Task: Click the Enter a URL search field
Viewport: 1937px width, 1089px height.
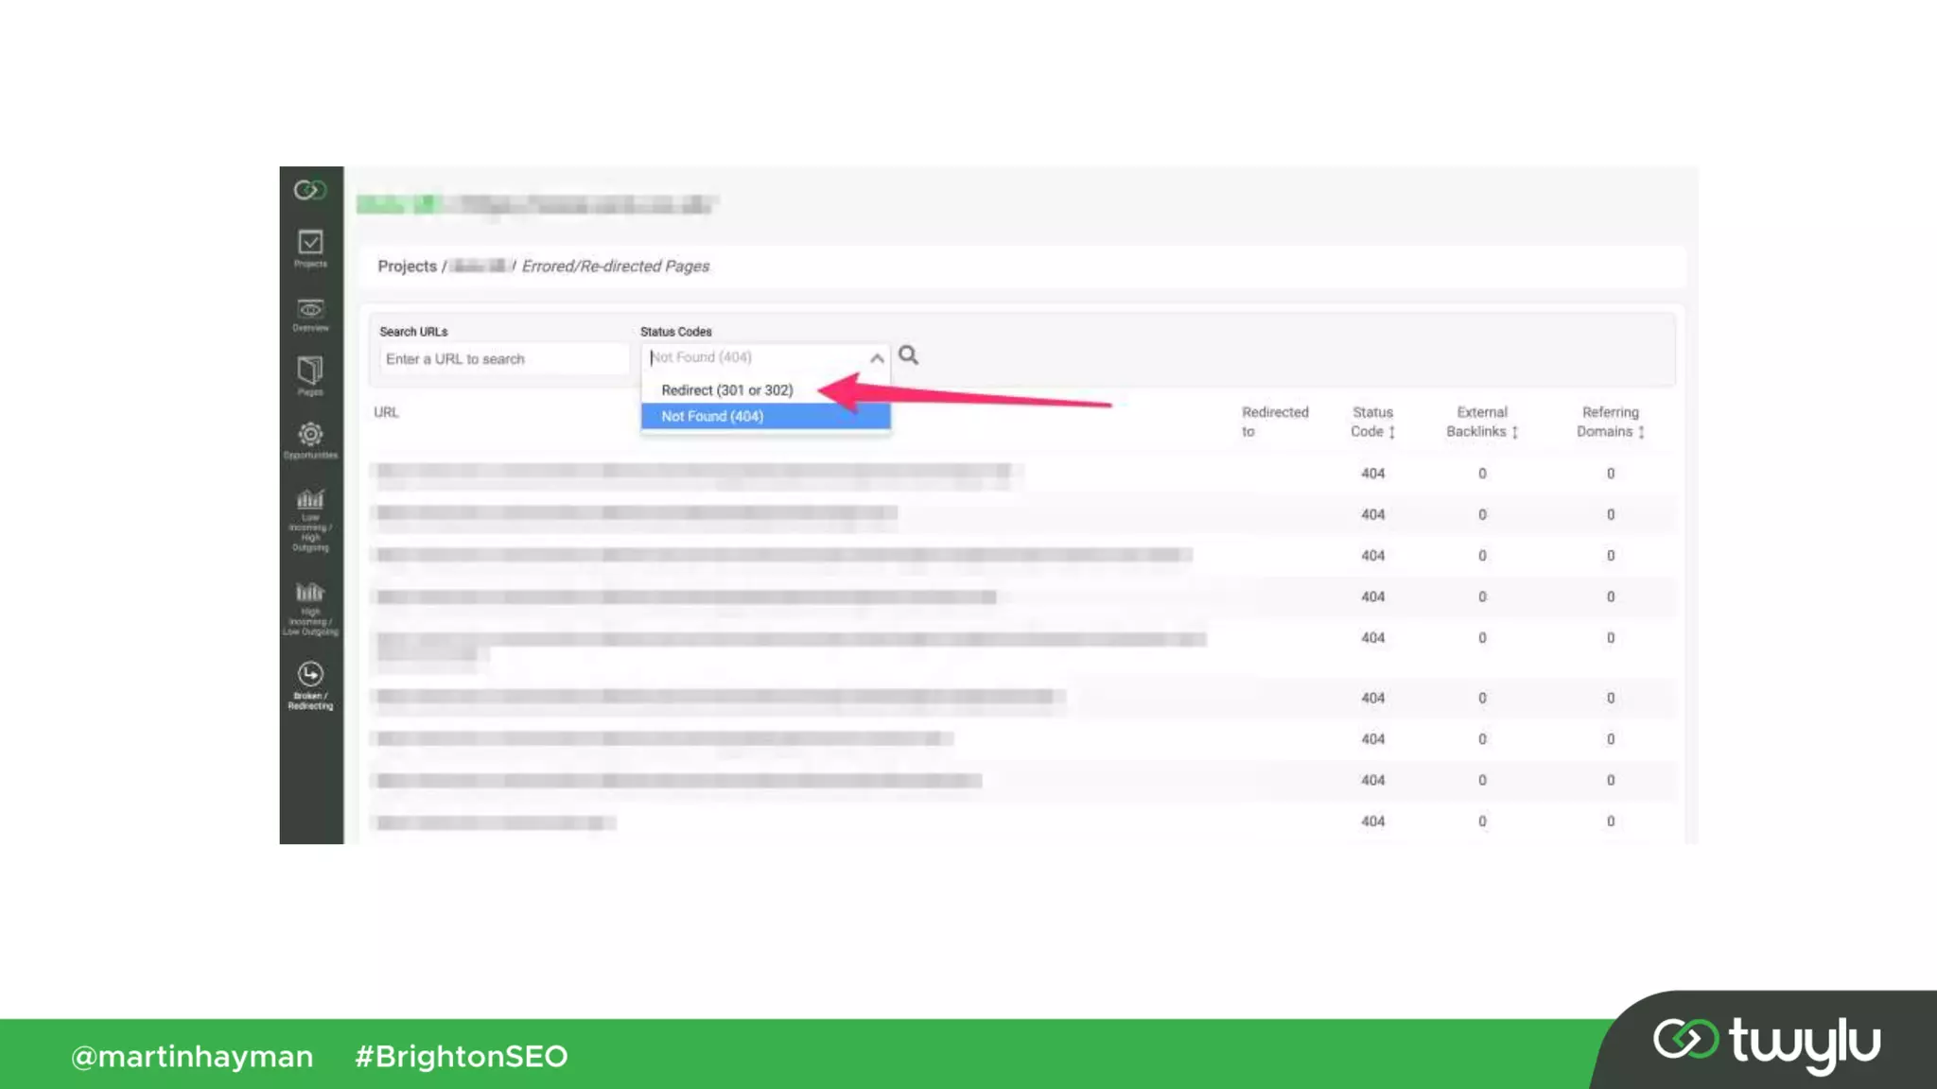Action: tap(503, 359)
